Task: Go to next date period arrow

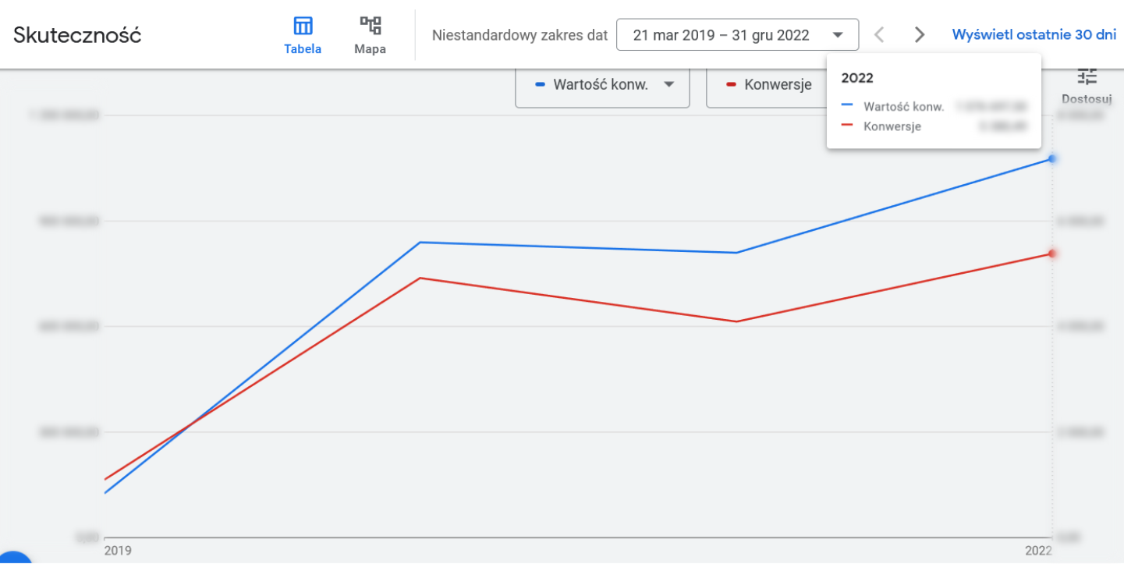Action: 920,35
